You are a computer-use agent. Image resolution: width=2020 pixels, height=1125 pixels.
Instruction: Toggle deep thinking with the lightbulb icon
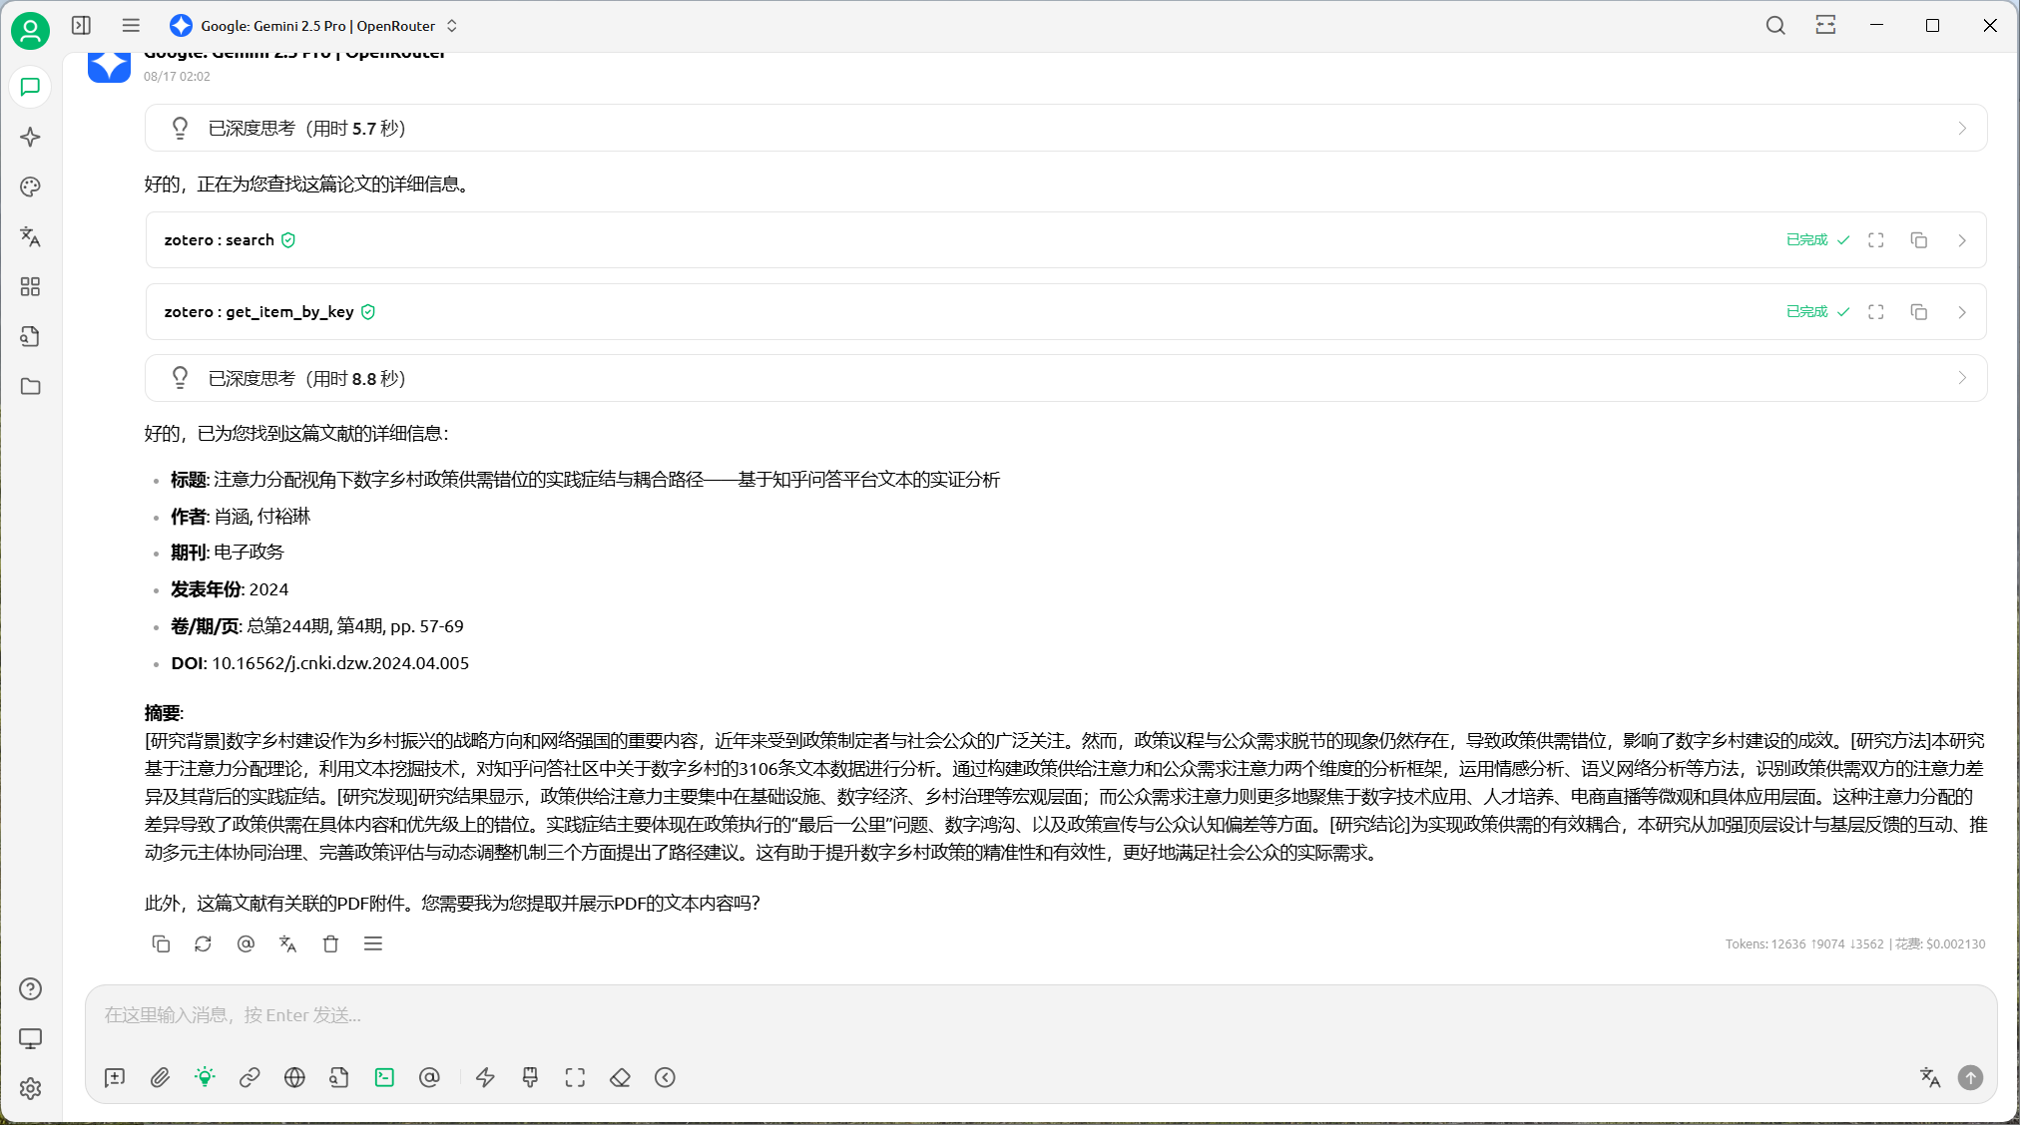coord(205,1077)
